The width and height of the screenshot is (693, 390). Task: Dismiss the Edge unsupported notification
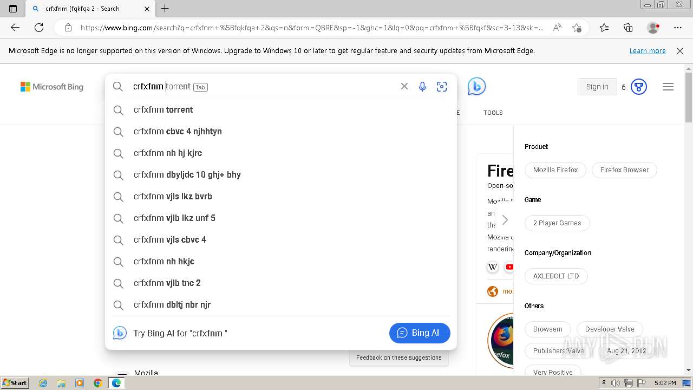tap(680, 51)
